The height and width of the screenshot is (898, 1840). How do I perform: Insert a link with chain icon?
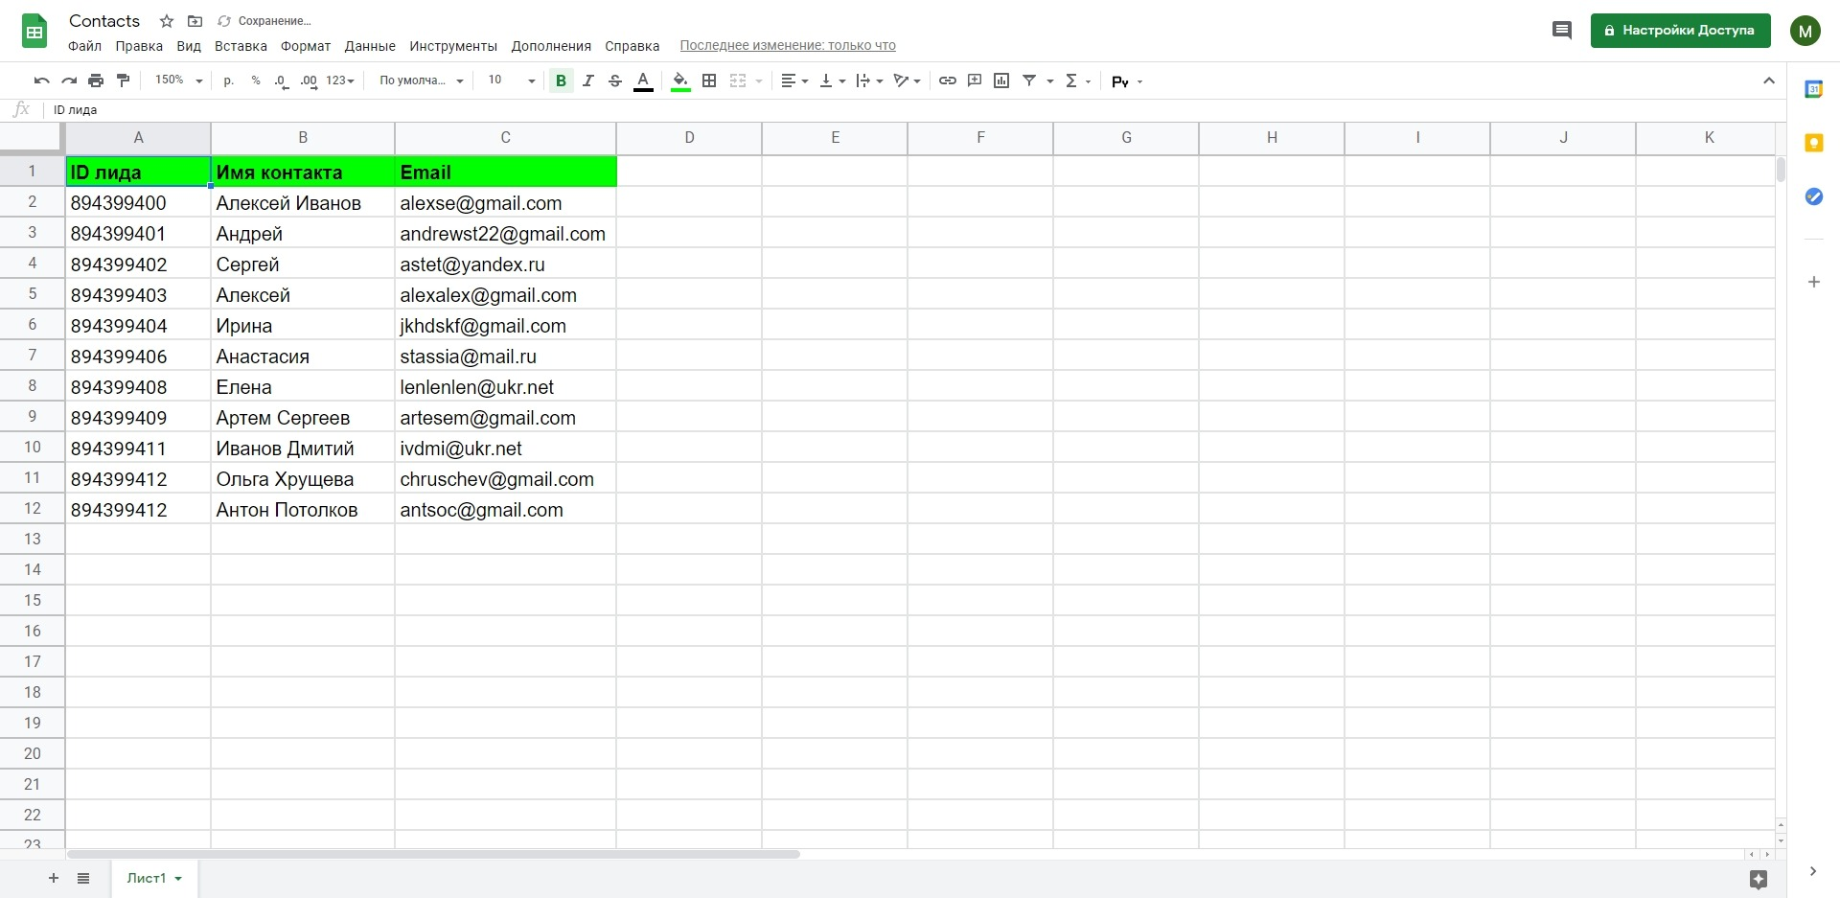[x=948, y=81]
